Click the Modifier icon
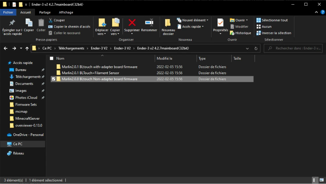This screenshot has width=326, height=184. click(x=232, y=26)
